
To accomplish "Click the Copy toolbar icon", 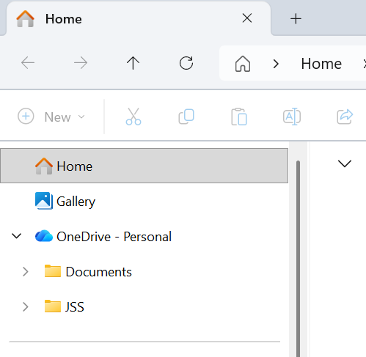I will (x=186, y=117).
